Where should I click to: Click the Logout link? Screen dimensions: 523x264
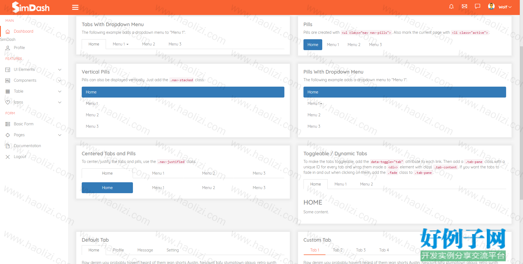[20, 157]
